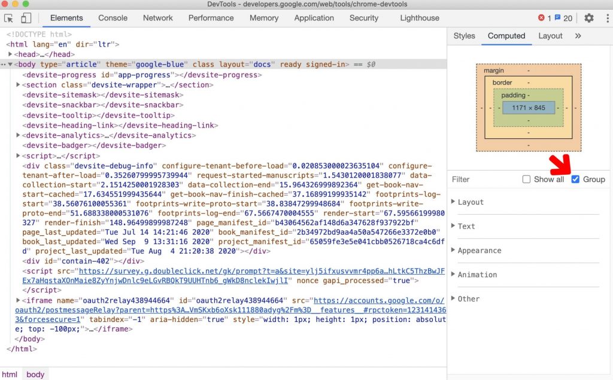Viewport: 613px width, 380px height.
Task: Click the three-dot actions beside body node
Action: [x=4, y=65]
